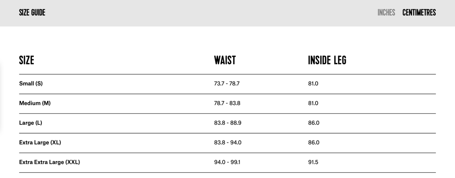Click waist value 94.0 - 99.1
Screen dimensions: 455x178
227,162
